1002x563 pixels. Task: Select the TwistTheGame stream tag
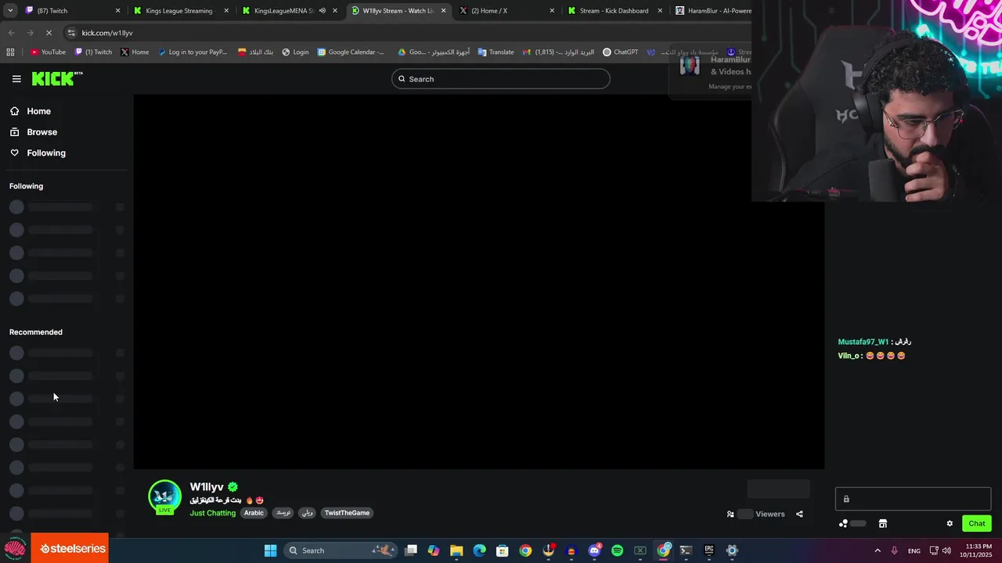point(347,513)
